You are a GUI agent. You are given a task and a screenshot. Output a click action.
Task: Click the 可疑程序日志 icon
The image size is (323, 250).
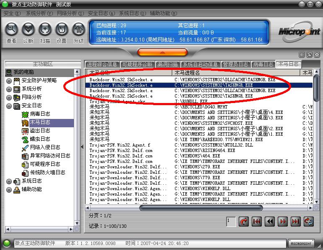point(25,165)
